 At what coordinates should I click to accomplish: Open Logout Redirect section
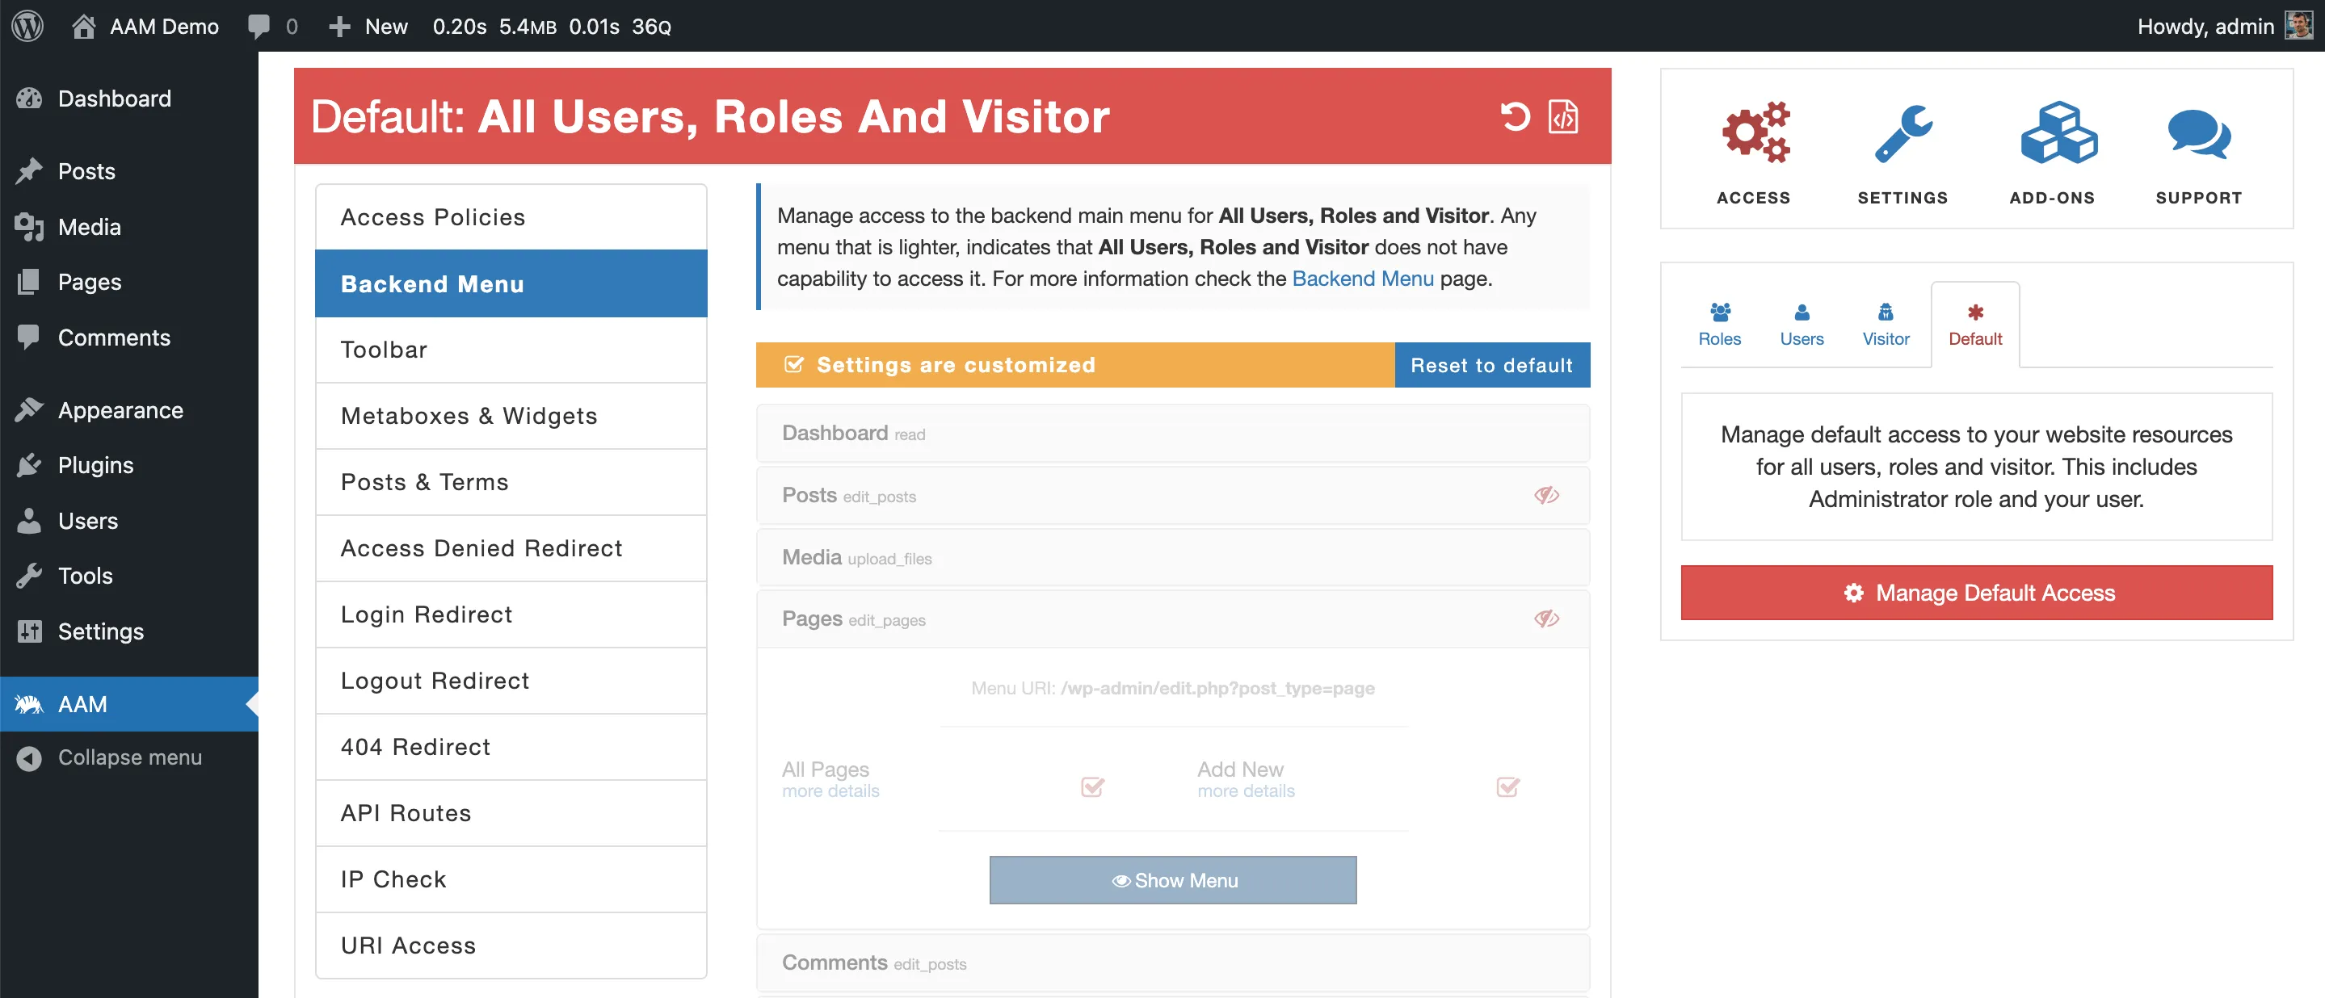(511, 681)
